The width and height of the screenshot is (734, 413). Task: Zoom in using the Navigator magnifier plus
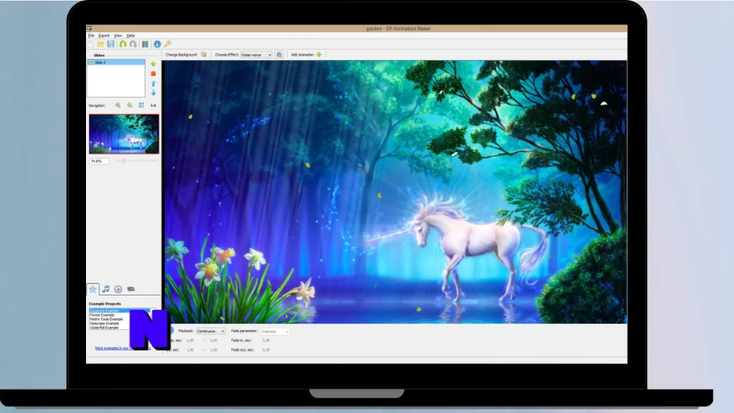[118, 105]
